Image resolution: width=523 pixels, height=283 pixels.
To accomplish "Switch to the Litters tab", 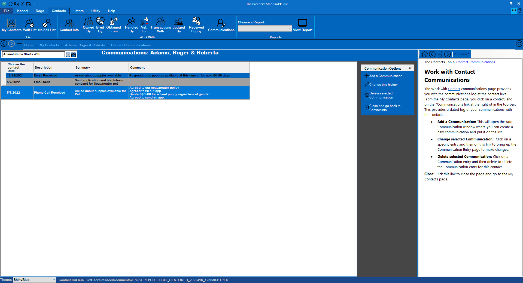I will click(x=78, y=11).
